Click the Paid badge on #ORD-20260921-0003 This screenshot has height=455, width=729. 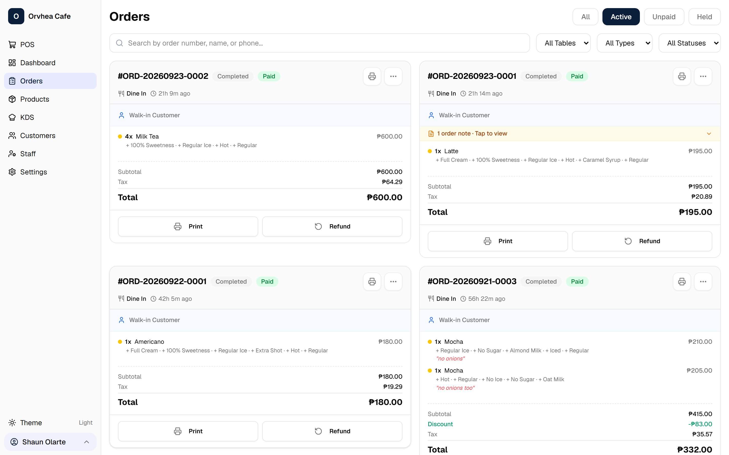(577, 282)
